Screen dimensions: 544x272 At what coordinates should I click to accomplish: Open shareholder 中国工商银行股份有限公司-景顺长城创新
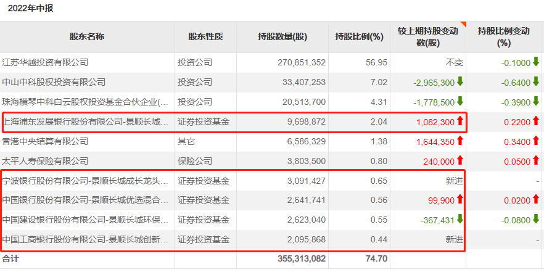(x=86, y=240)
